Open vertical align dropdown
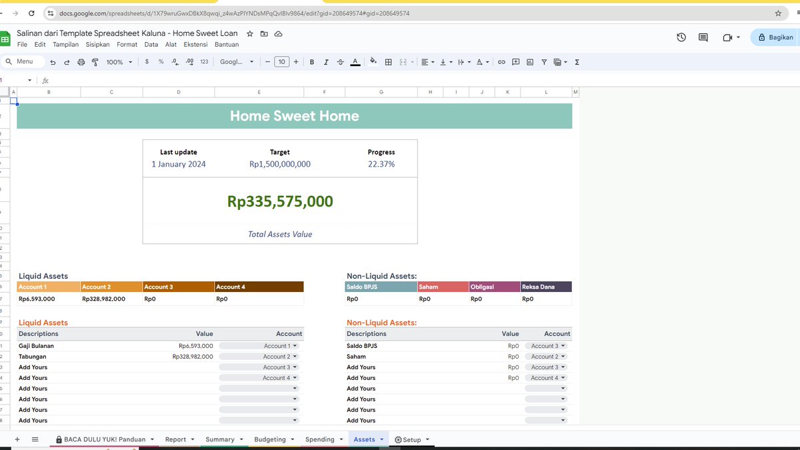This screenshot has width=800, height=450. click(x=445, y=62)
